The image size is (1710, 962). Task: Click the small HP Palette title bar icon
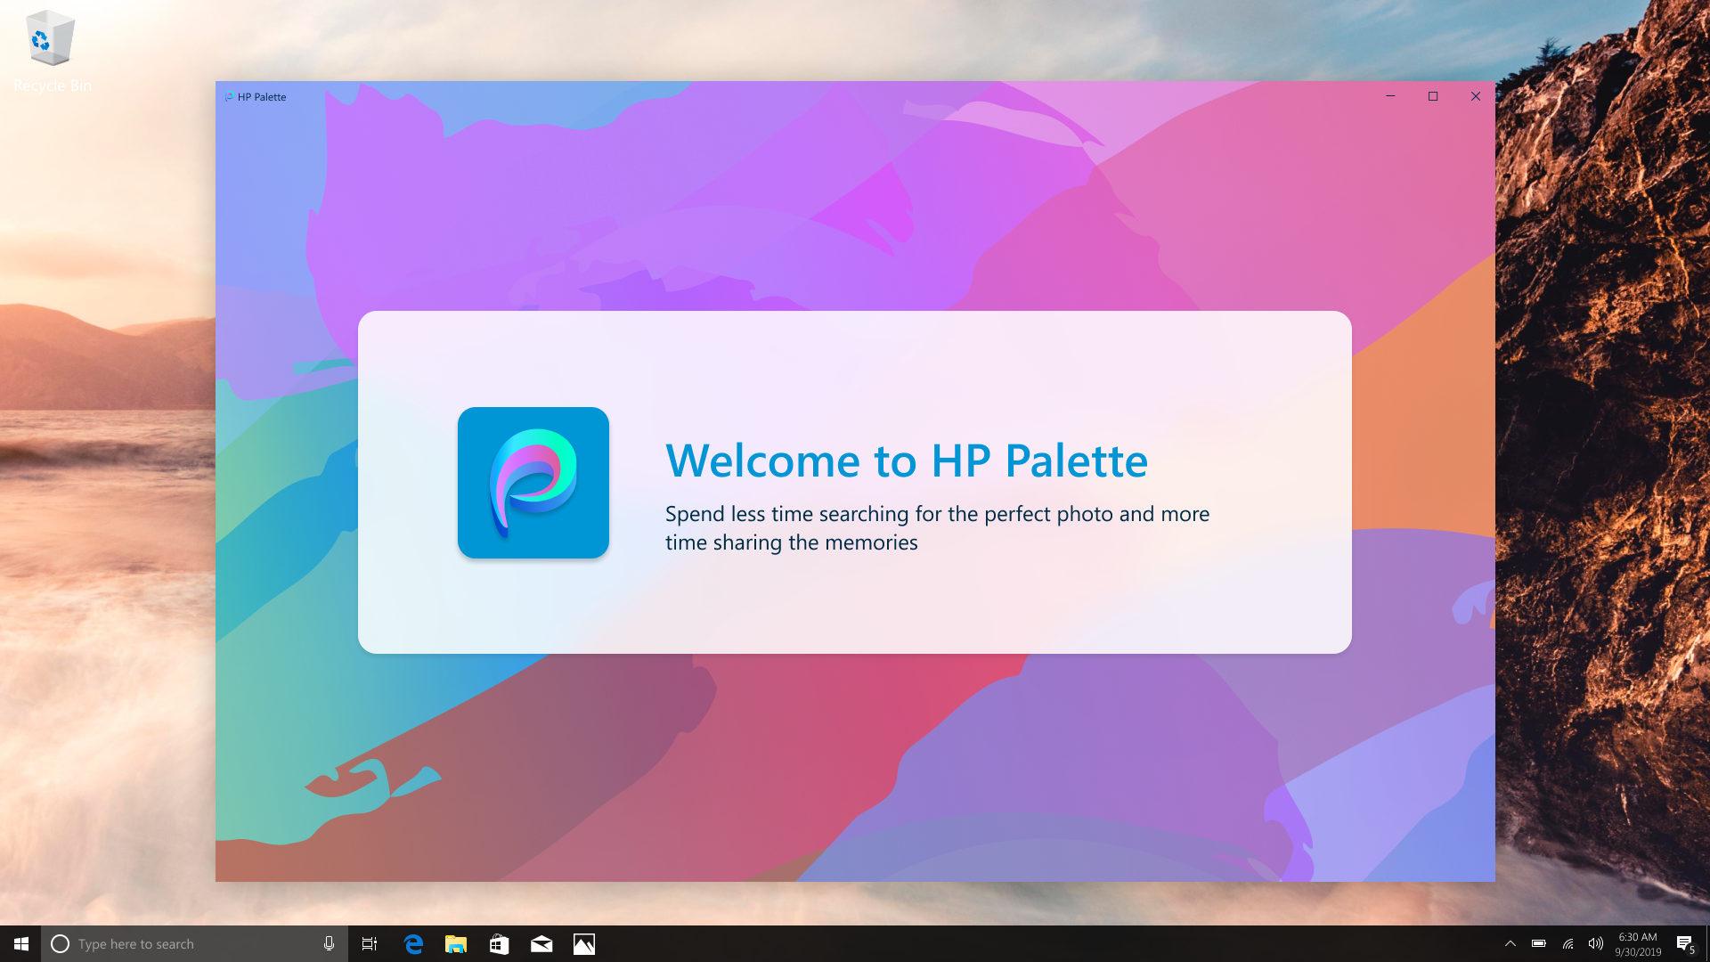[x=229, y=97]
